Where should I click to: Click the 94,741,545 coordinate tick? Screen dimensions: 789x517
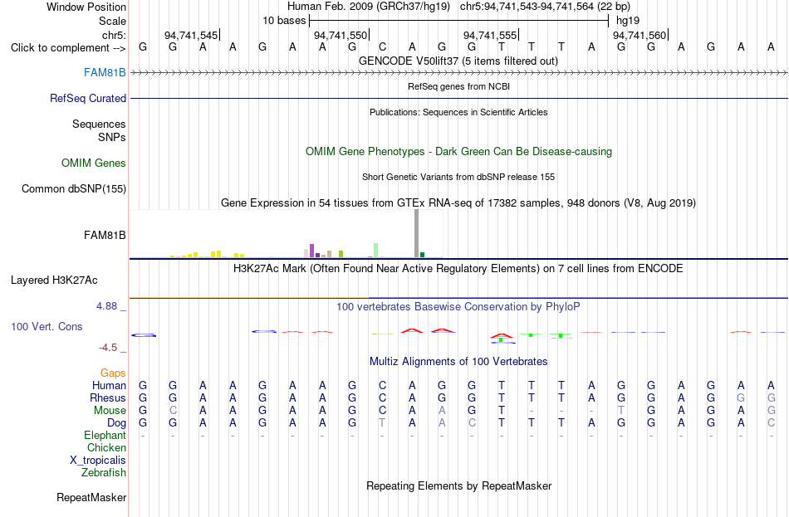(191, 35)
